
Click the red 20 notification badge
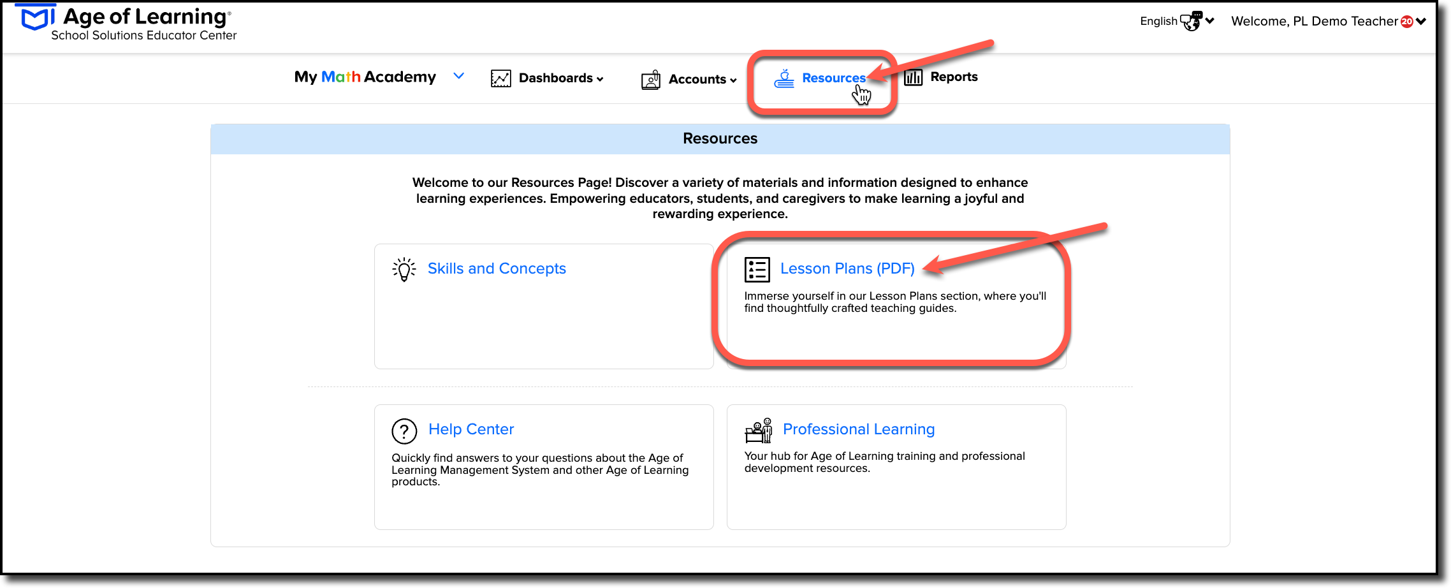[x=1406, y=22]
